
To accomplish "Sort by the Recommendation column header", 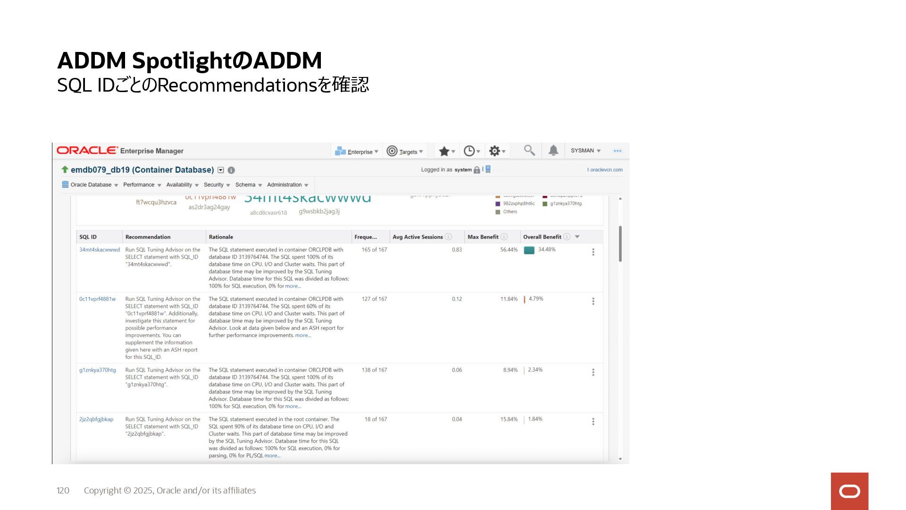I will click(x=148, y=237).
